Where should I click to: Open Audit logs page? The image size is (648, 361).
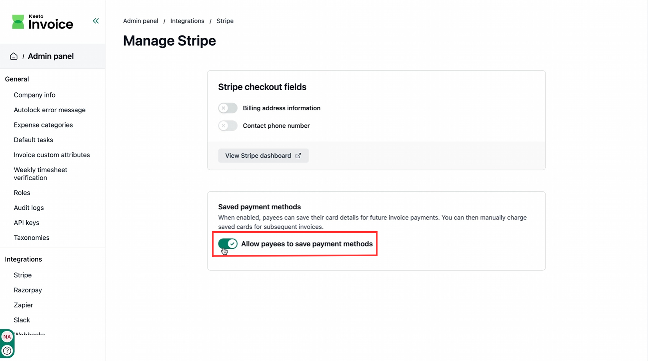pyautogui.click(x=29, y=208)
